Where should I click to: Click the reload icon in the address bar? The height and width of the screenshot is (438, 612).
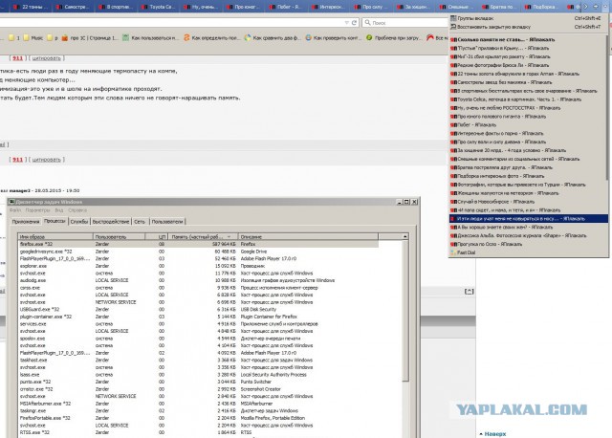(354, 23)
